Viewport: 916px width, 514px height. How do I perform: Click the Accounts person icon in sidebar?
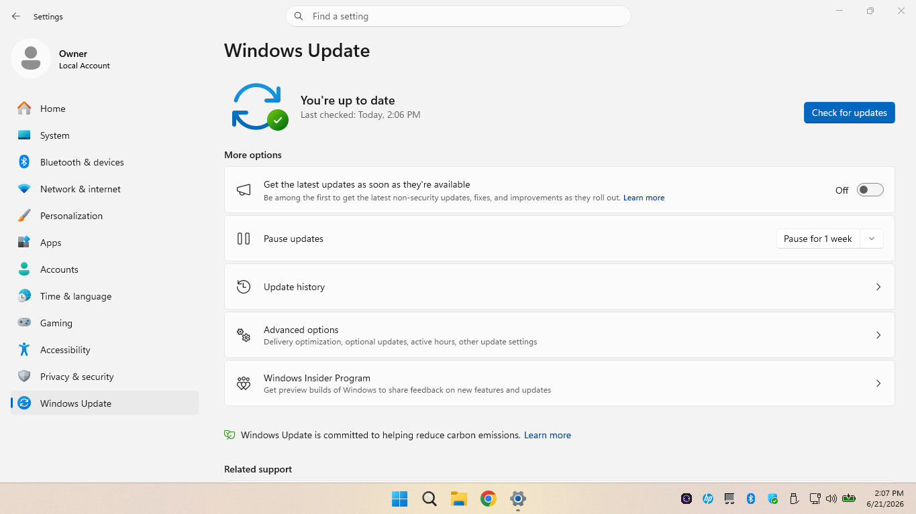tap(24, 269)
